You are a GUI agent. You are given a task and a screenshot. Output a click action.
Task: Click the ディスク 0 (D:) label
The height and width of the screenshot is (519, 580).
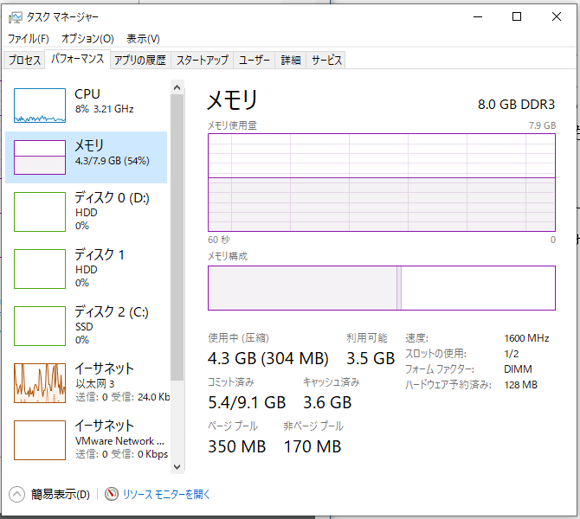click(x=112, y=198)
